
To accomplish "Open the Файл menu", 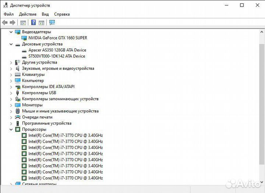I will pyautogui.click(x=9, y=14).
